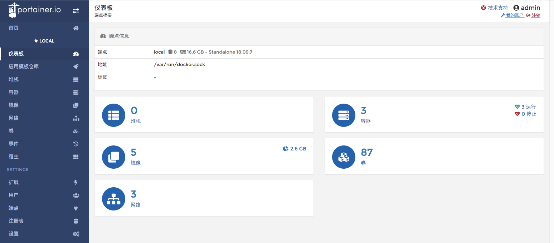Click the gauge icon in 端点信息 header
Screen dimensions: 554x243
click(x=103, y=36)
